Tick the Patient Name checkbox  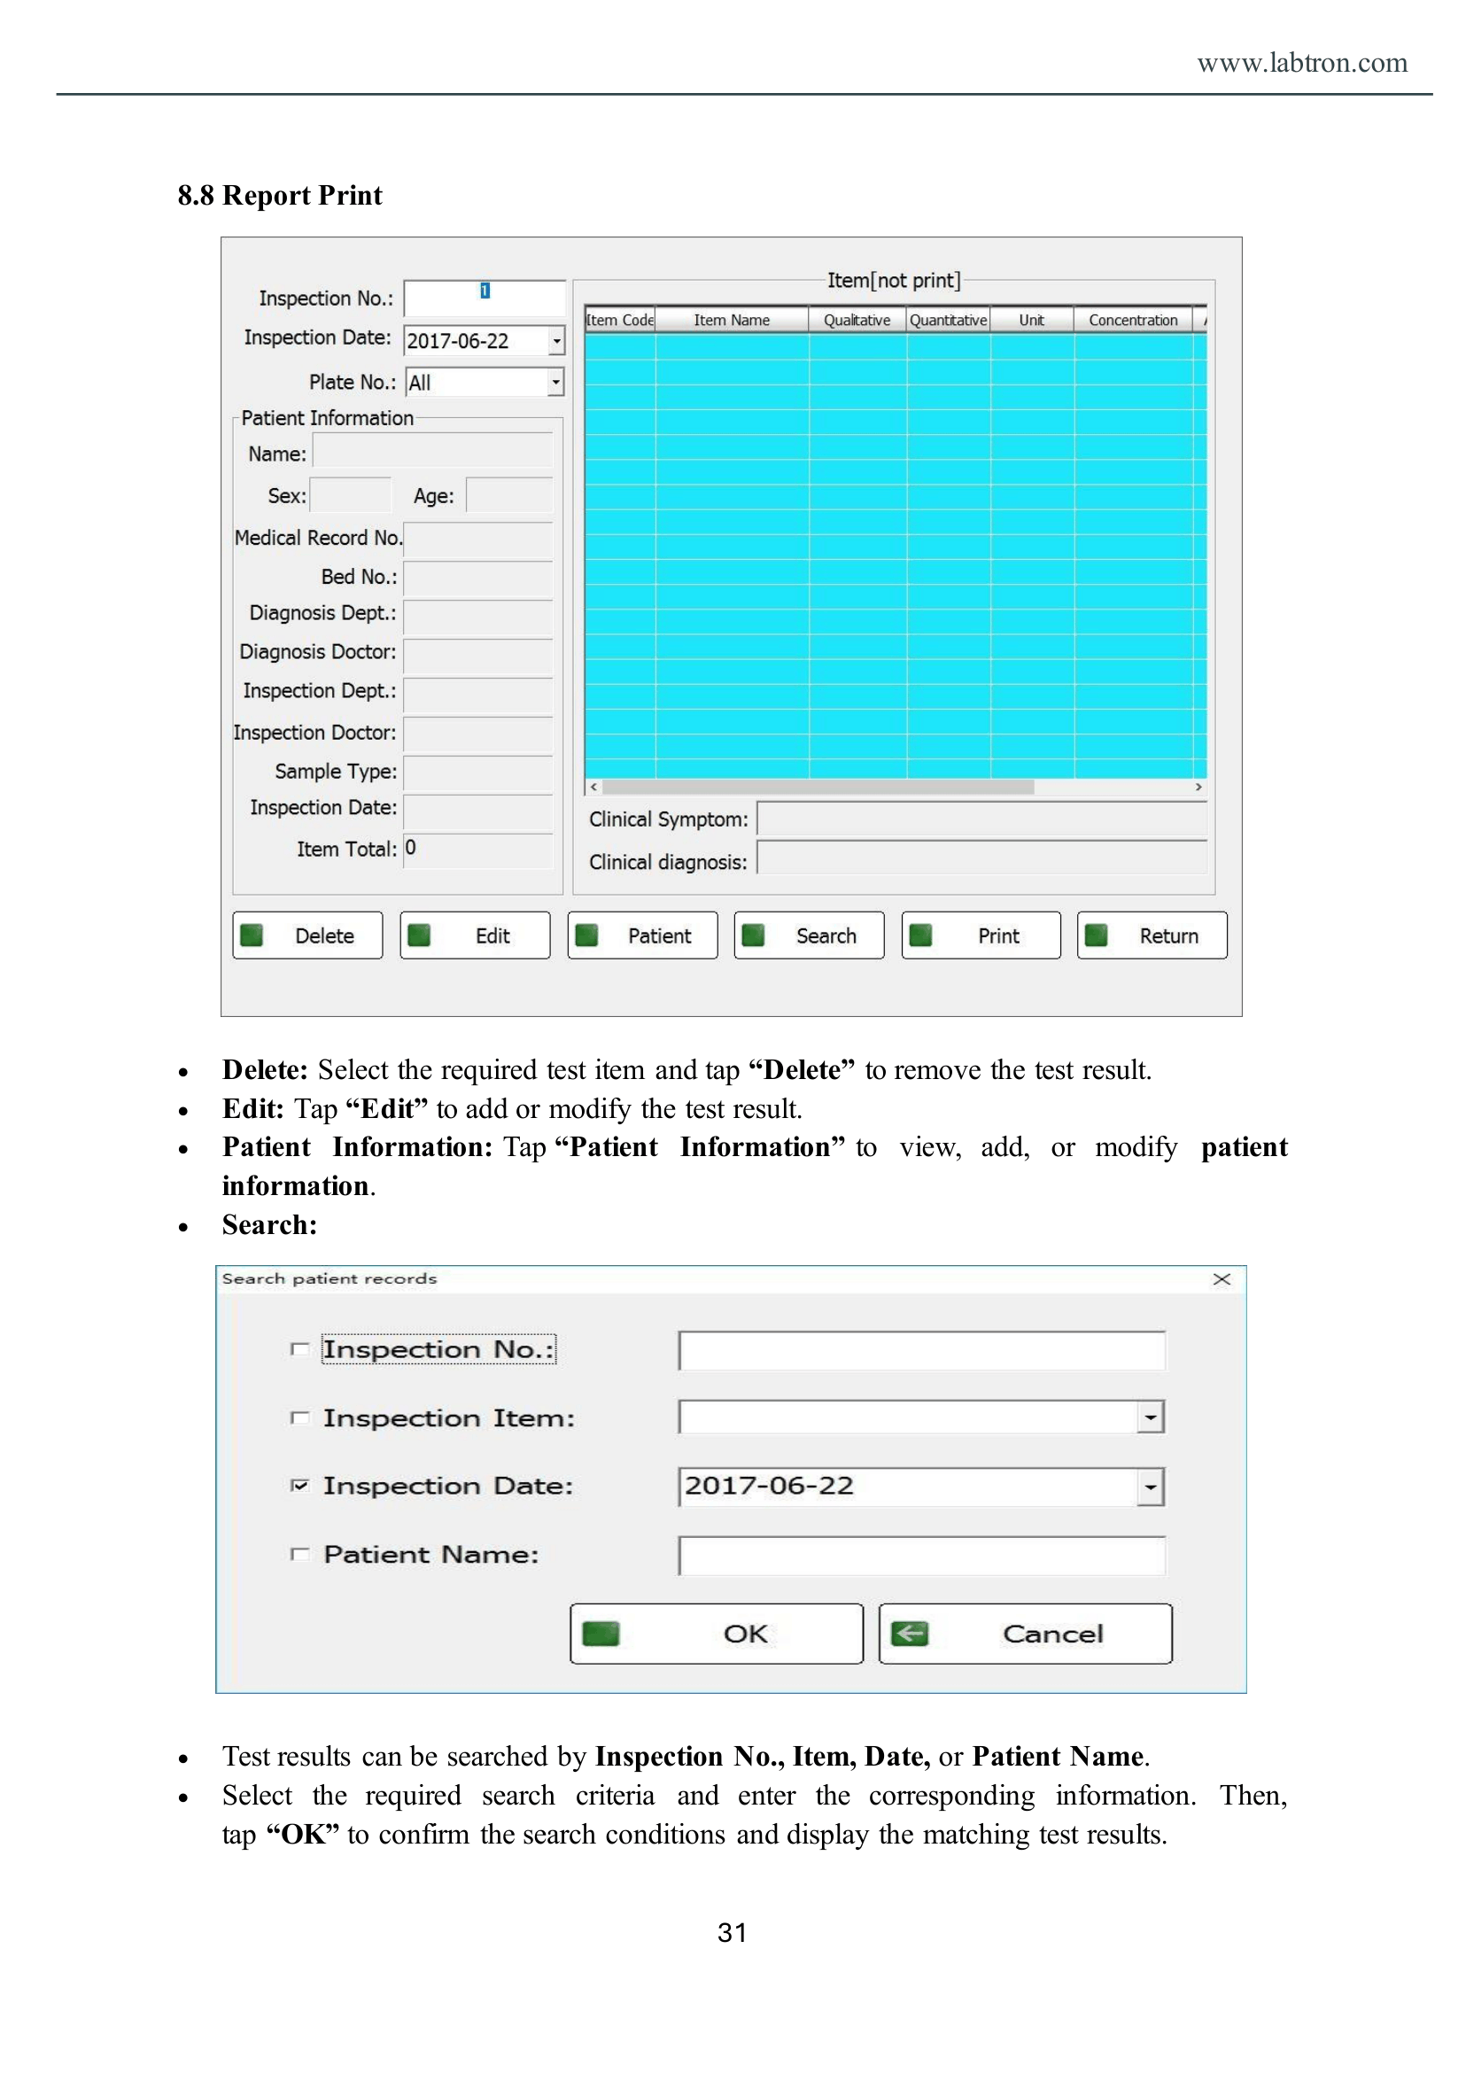pyautogui.click(x=299, y=1554)
